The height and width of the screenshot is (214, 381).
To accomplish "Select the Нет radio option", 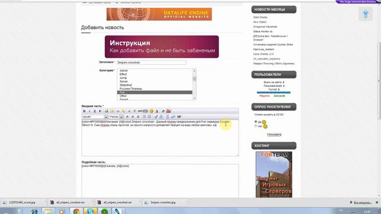I will click(255, 126).
